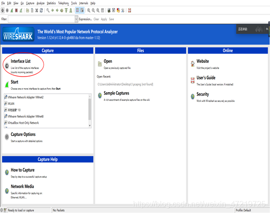
Task: Visit the project Website link
Action: (x=203, y=61)
